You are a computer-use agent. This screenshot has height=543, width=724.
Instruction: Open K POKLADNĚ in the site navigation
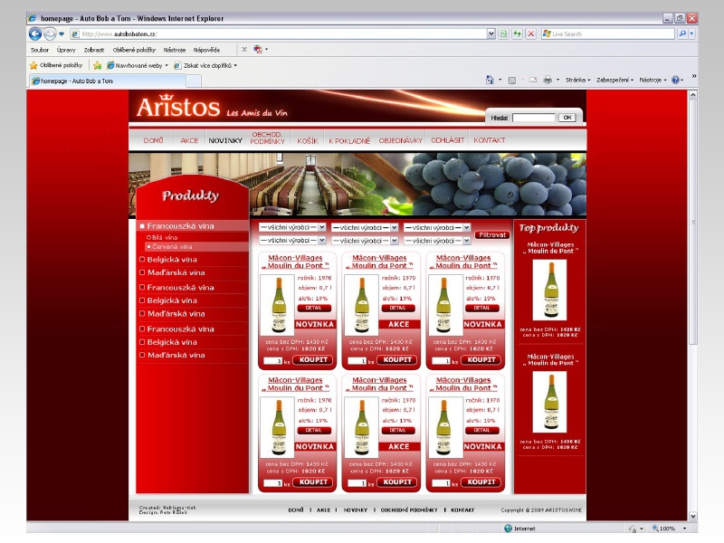tap(349, 141)
